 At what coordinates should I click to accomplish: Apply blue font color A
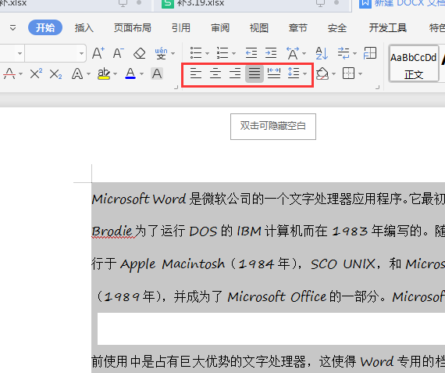click(x=130, y=74)
